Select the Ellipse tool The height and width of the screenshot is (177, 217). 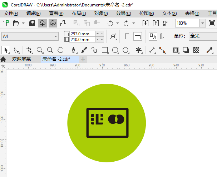click(115, 50)
